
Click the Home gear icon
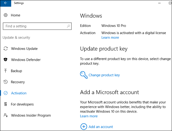(x=6, y=15)
